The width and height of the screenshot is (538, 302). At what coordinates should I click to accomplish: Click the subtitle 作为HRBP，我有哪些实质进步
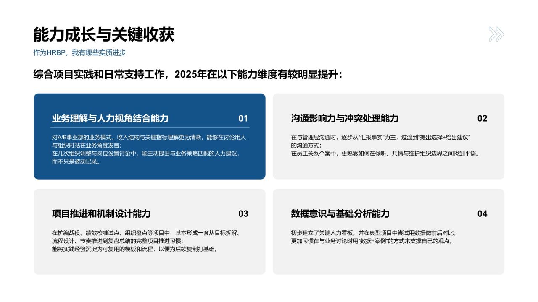pyautogui.click(x=79, y=53)
